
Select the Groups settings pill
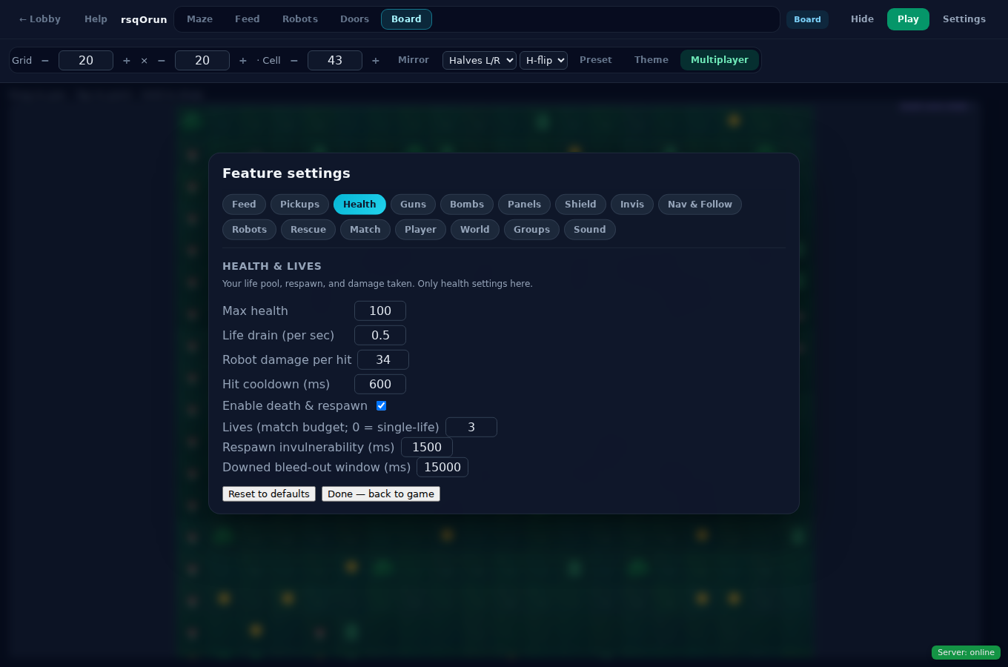531,230
